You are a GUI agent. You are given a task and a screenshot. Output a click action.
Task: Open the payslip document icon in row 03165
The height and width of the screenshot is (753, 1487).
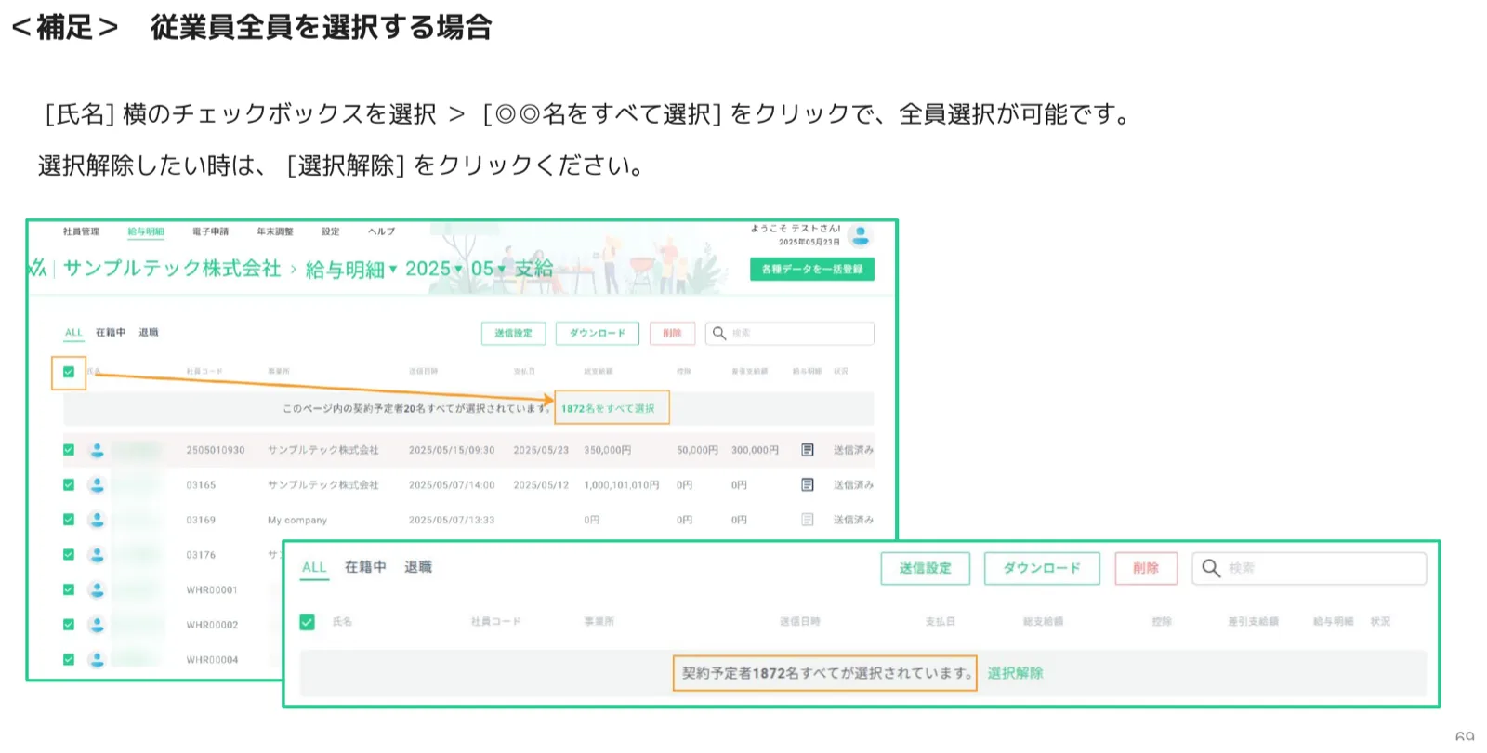[808, 484]
